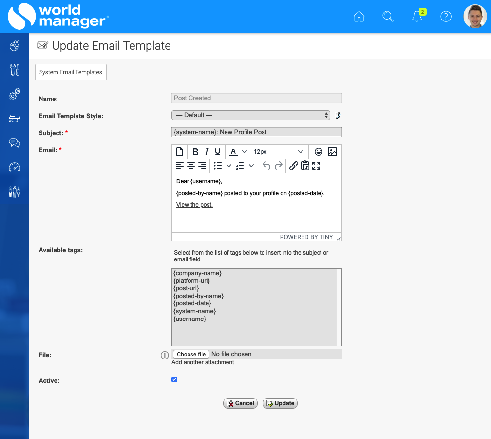Center-align text in the editor

click(x=191, y=166)
